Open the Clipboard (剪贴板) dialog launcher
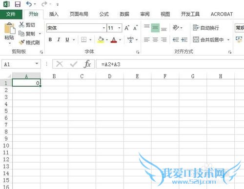The image size is (244, 189). click(x=41, y=52)
